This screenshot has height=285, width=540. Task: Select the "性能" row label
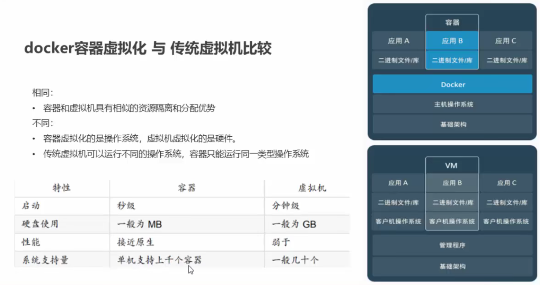[31, 242]
